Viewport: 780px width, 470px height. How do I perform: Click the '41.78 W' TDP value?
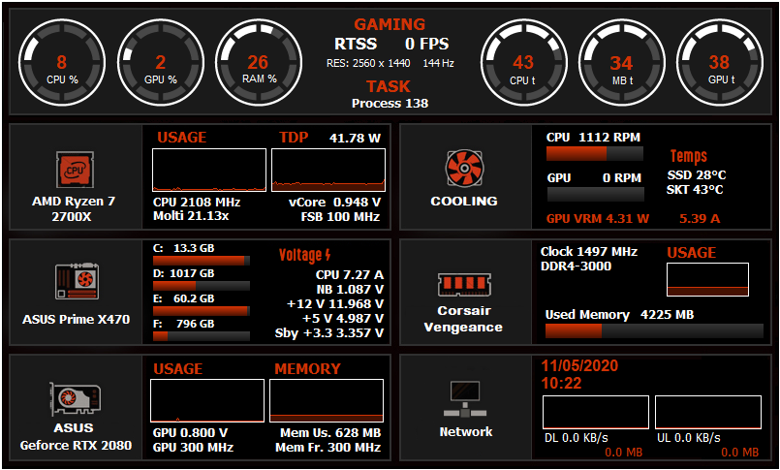coord(356,139)
